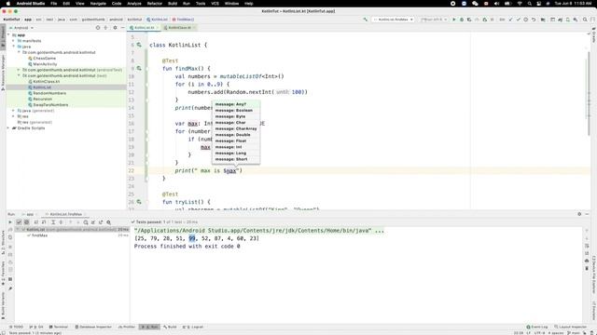Hide the Project panel with minus icon

point(122,28)
